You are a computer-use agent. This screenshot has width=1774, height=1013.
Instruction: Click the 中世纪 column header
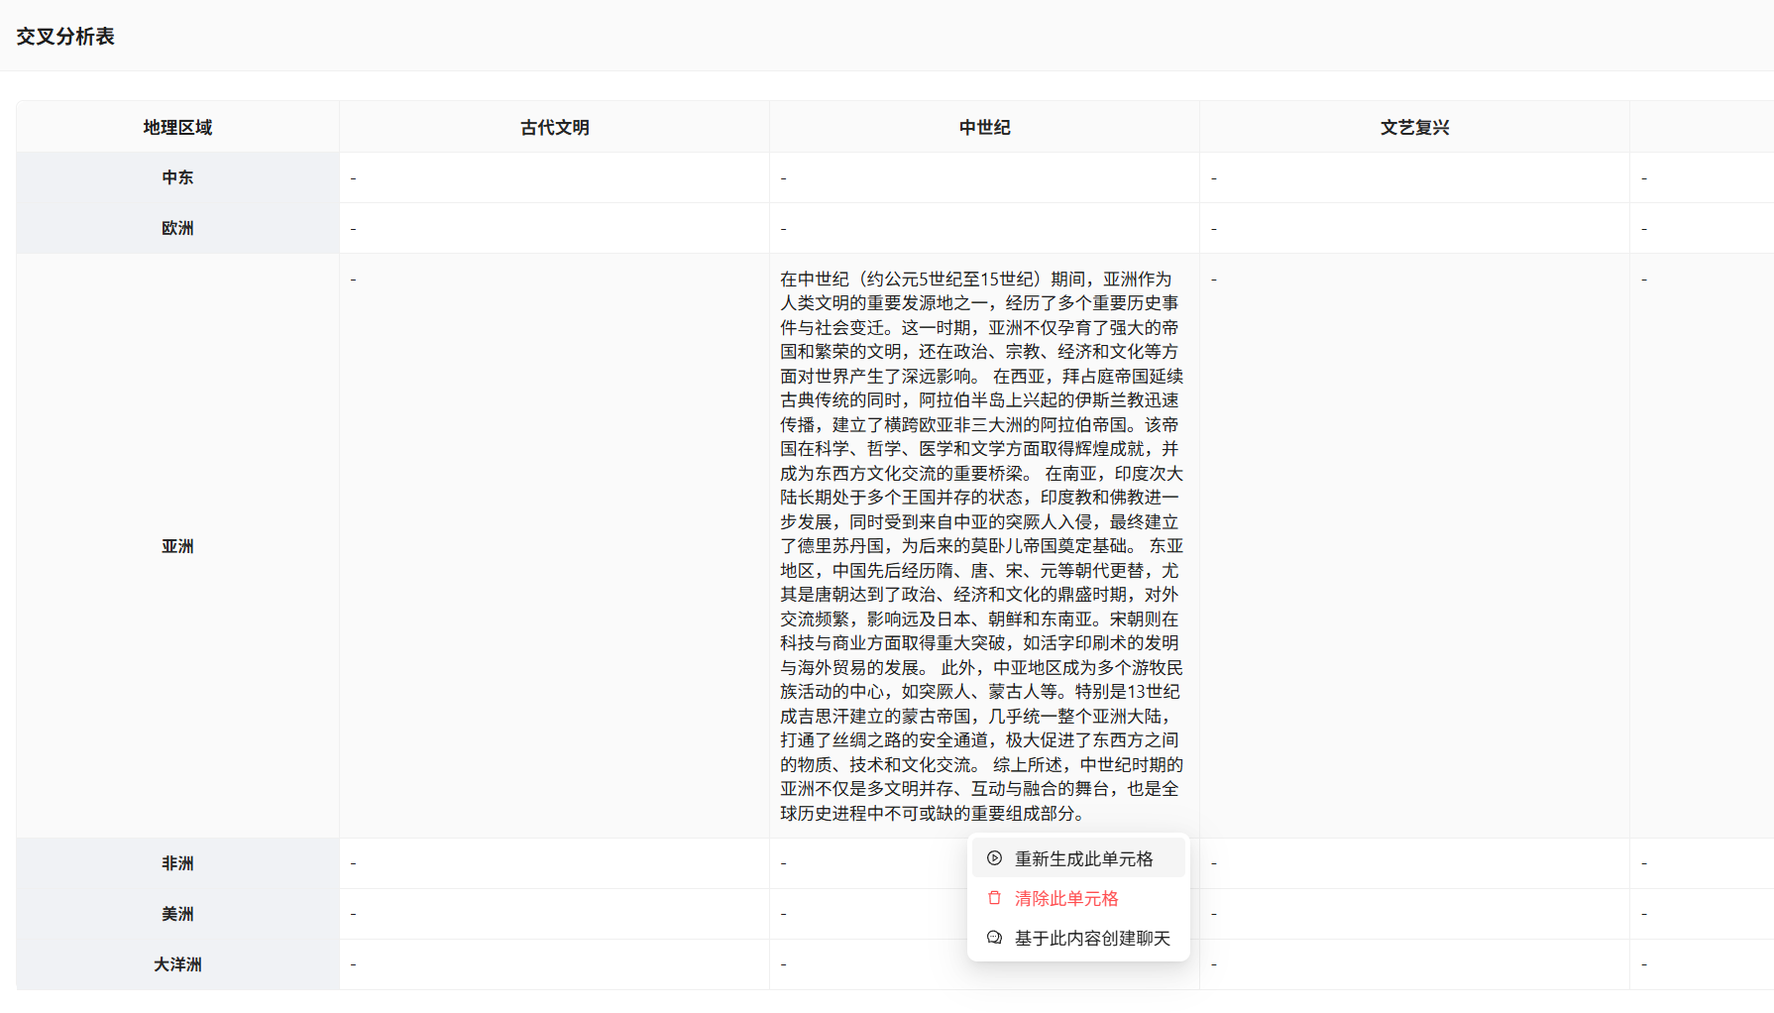(984, 127)
